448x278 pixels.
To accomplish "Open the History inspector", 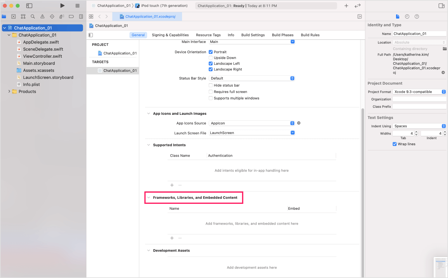I will point(407,16).
